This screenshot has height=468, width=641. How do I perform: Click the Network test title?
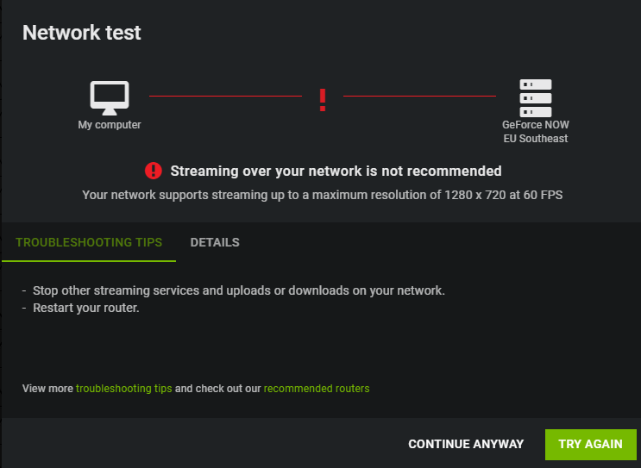click(x=82, y=33)
